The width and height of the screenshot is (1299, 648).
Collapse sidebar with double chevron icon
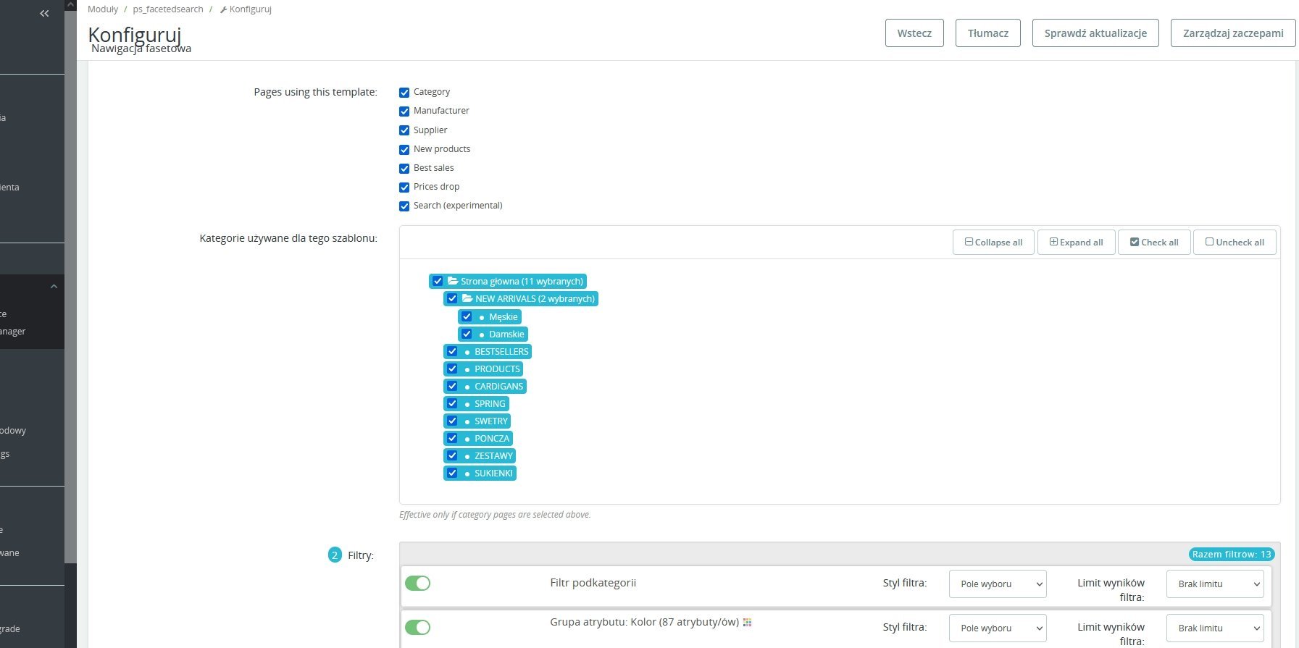(x=44, y=13)
